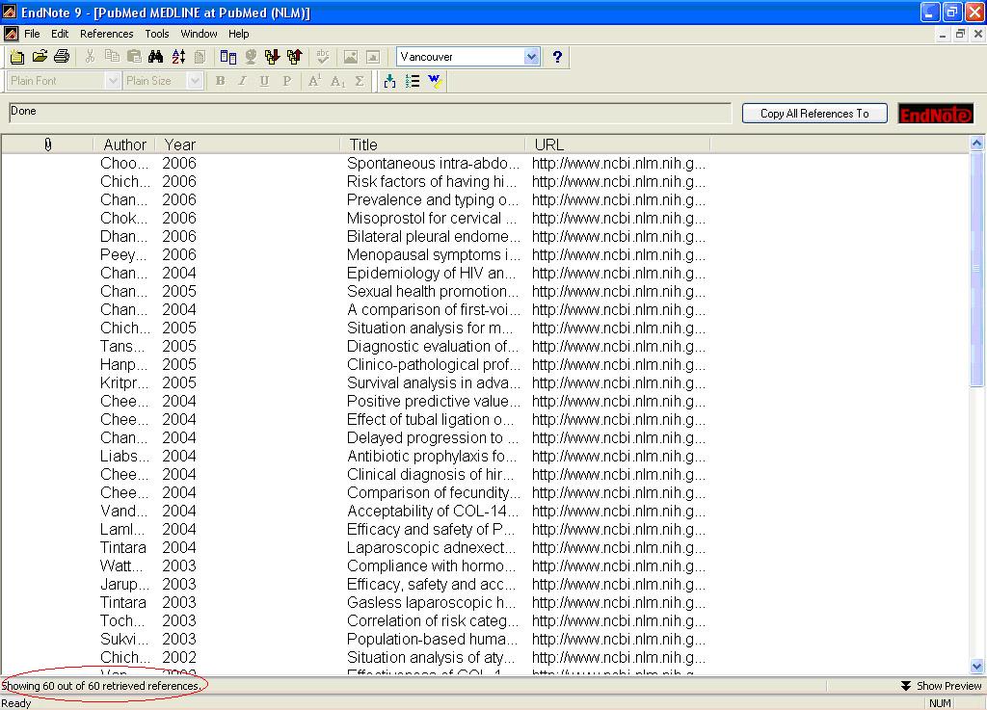Select reference 'Menopausal symptoms i...'

tap(433, 254)
